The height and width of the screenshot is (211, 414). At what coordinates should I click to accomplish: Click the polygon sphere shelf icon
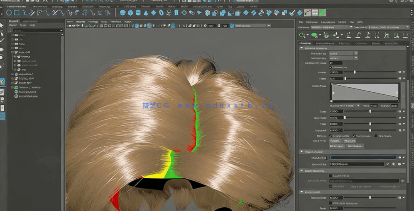123,13
